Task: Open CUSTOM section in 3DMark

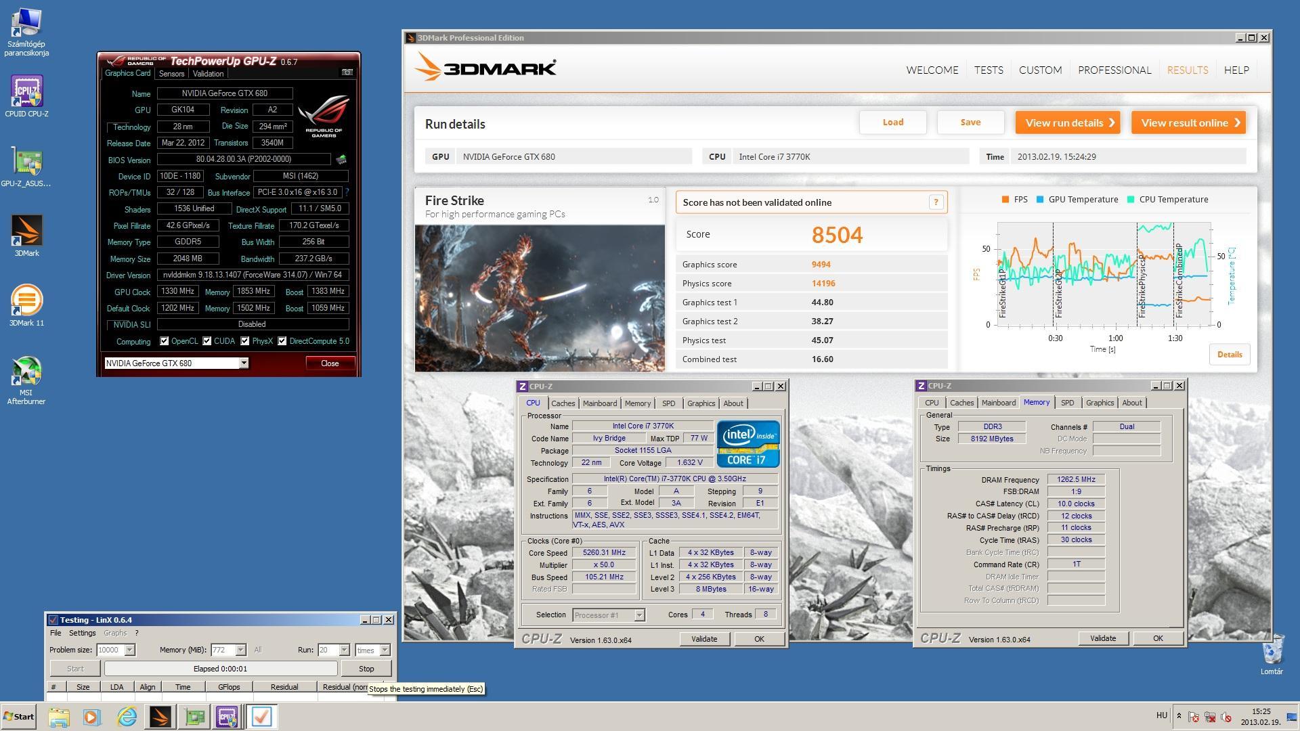Action: coord(1040,70)
